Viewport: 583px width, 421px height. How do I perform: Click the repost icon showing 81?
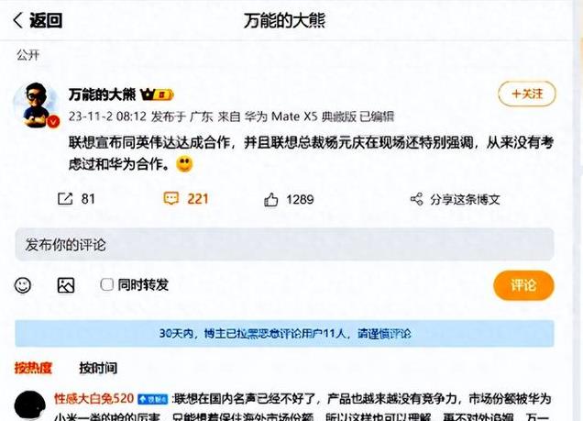click(65, 199)
